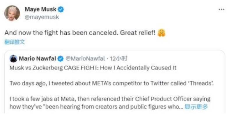The width and height of the screenshot is (227, 114).
Task: Click the hugging face emoji
Action: click(x=162, y=33)
